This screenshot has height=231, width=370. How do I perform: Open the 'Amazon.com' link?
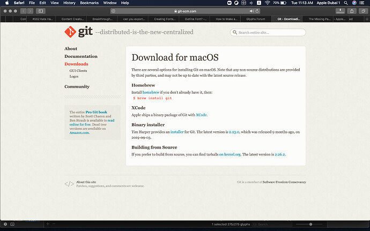click(x=79, y=133)
